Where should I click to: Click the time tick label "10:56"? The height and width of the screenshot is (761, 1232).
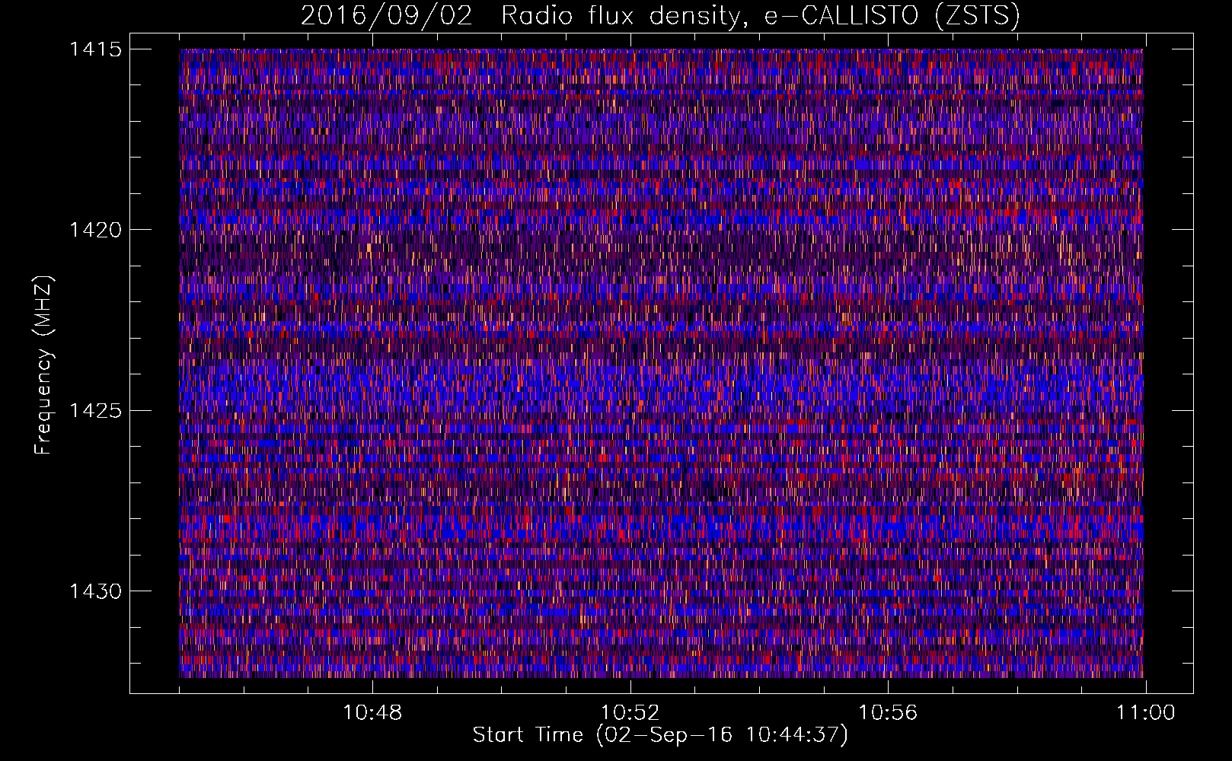tap(888, 713)
